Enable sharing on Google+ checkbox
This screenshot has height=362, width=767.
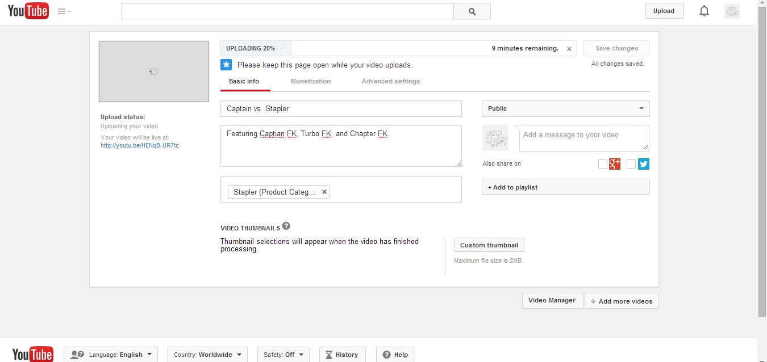click(603, 164)
